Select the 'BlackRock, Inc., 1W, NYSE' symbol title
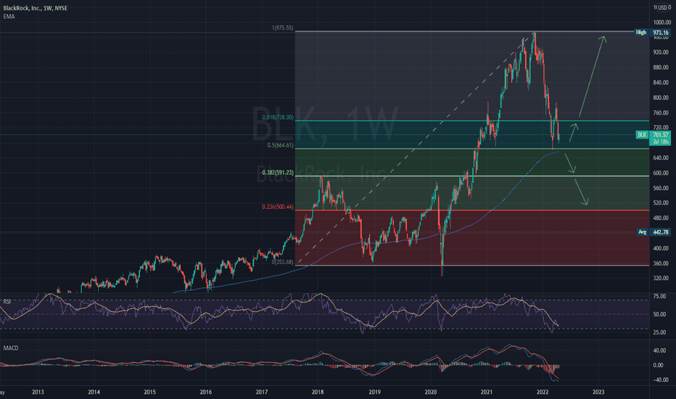 coord(36,8)
